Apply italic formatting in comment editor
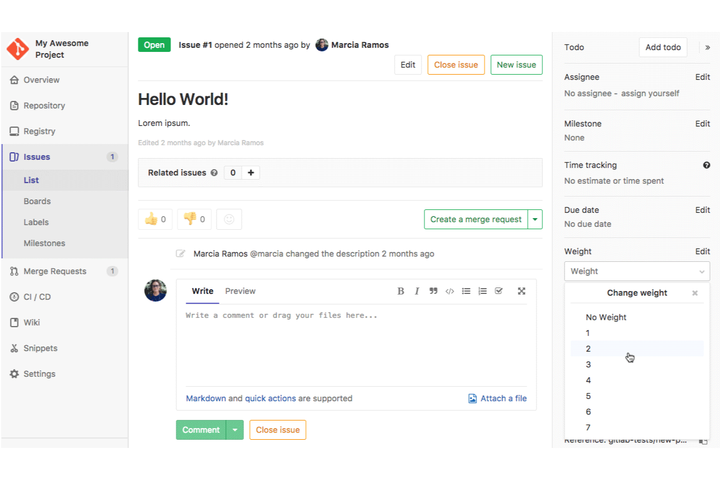 (417, 291)
